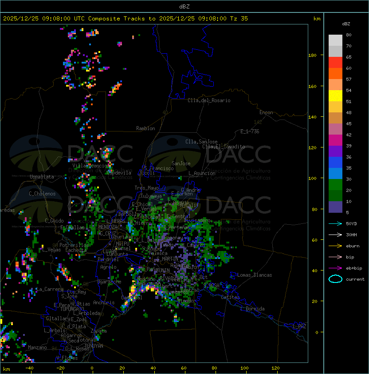Click the 'Clla.del_Rosario' map label
Screen dimensions: 369x374
click(x=209, y=100)
